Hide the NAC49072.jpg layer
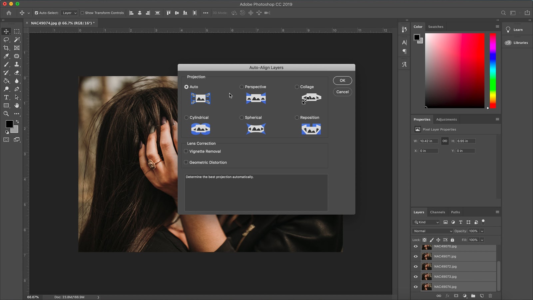533x300 pixels. 416,266
